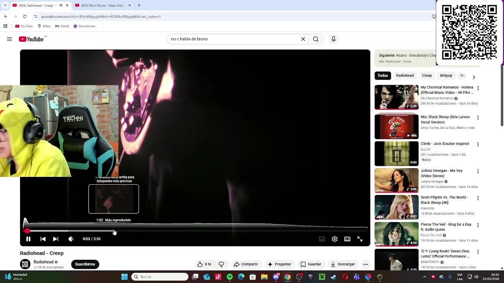Open the Windows Start menu
The image size is (504, 283).
click(124, 277)
